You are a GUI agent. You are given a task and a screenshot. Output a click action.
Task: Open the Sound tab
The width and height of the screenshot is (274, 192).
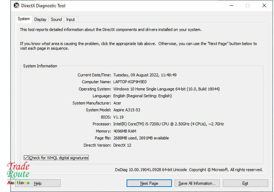pos(56,19)
